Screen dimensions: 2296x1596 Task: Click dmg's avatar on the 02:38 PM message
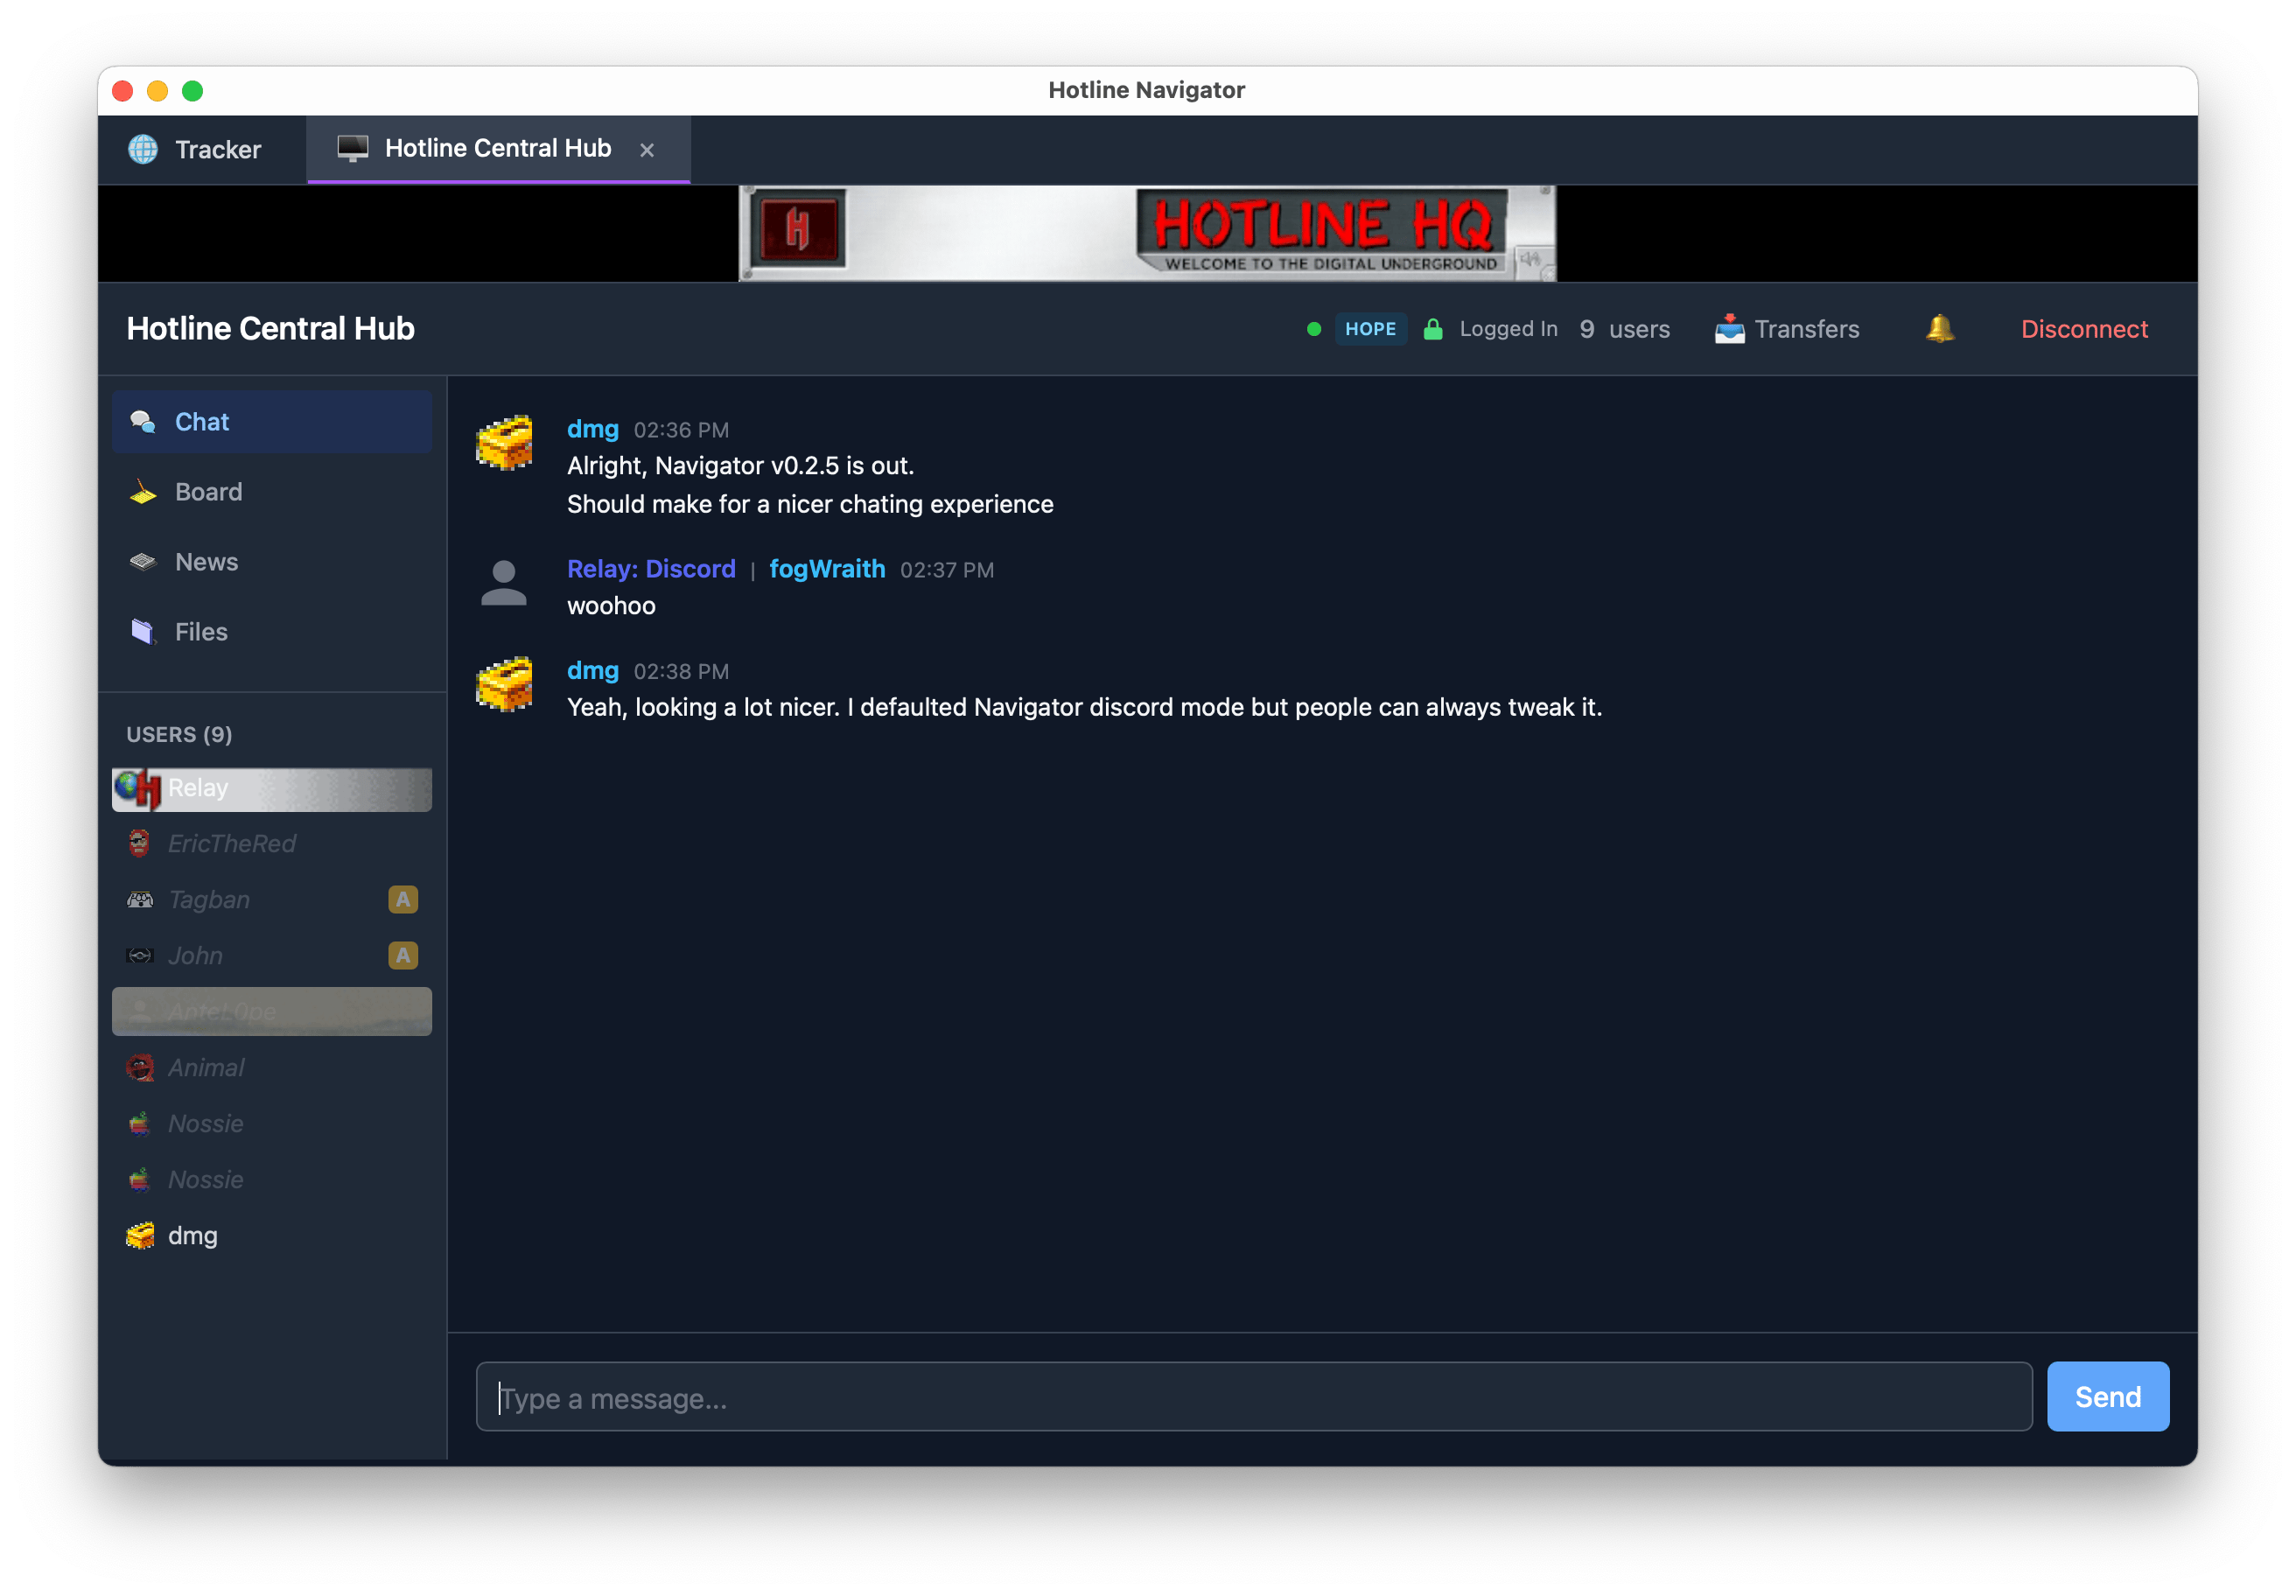tap(504, 684)
